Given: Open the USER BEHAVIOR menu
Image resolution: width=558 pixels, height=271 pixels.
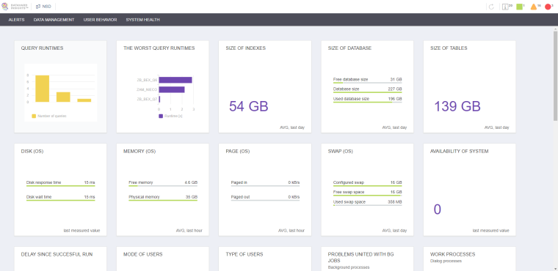Looking at the screenshot, I should click(100, 20).
